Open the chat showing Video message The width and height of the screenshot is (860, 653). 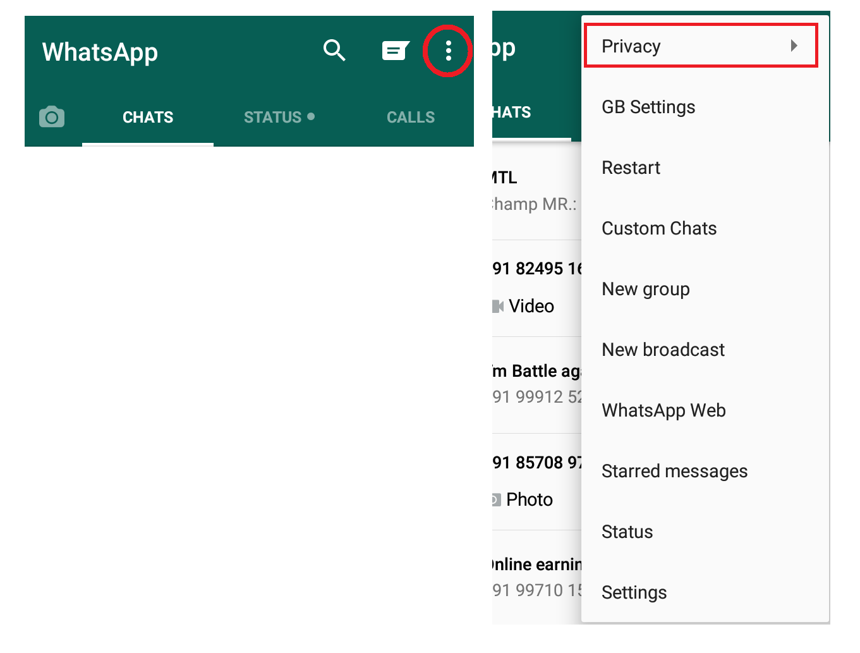pos(536,288)
